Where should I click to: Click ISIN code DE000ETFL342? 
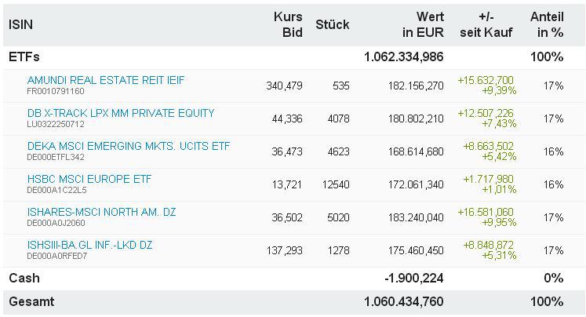56,157
